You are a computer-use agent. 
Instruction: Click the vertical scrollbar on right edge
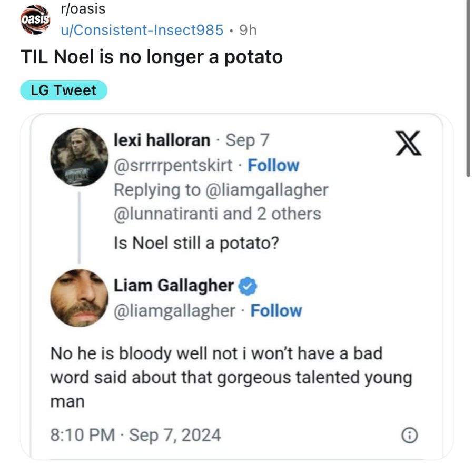[468, 87]
